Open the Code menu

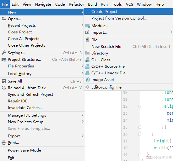click(x=60, y=4)
